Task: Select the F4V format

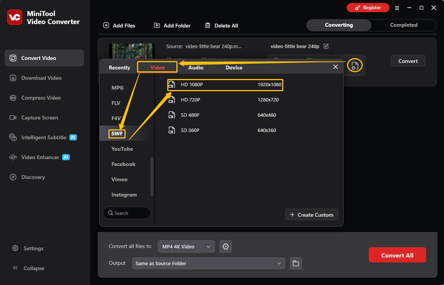Action: coord(116,118)
